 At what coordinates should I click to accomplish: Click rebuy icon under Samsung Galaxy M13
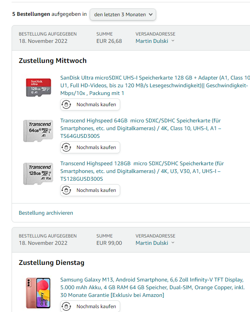[66, 307]
